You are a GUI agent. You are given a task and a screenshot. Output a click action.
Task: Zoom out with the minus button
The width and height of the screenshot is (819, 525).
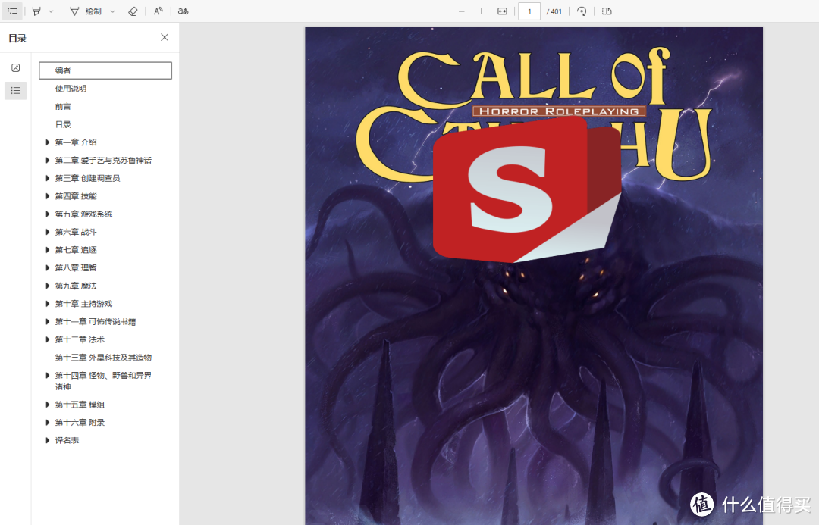point(461,11)
